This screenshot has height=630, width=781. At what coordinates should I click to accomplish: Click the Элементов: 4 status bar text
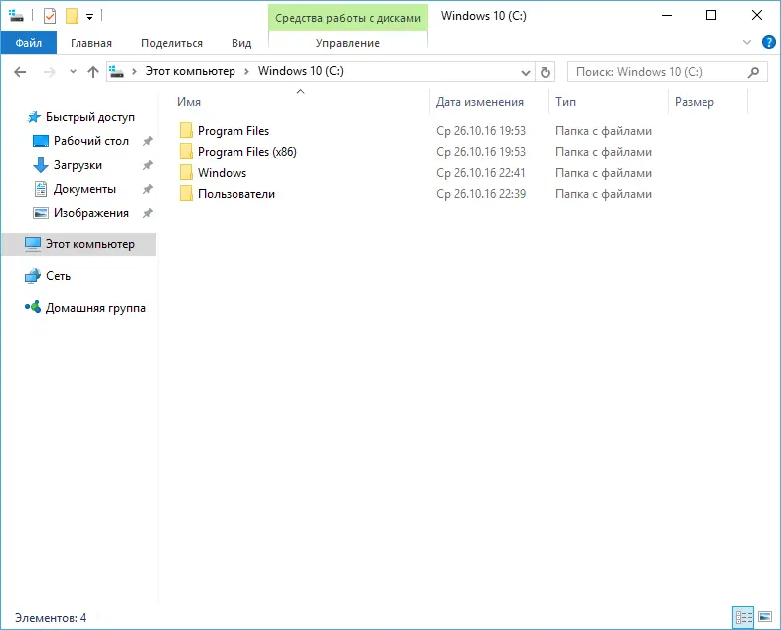pos(51,618)
